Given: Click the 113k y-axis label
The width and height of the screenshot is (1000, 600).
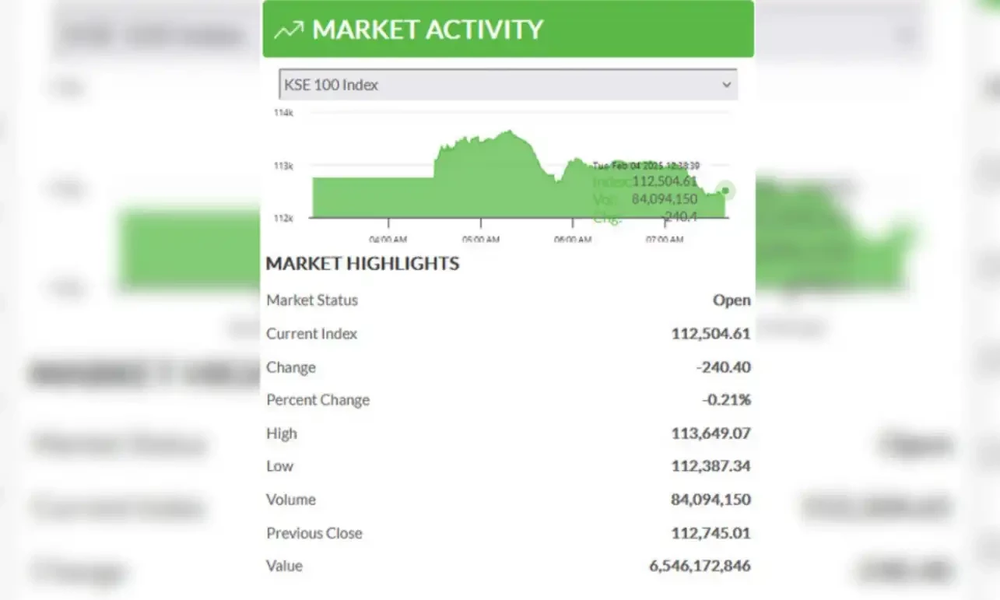Looking at the screenshot, I should click(283, 166).
